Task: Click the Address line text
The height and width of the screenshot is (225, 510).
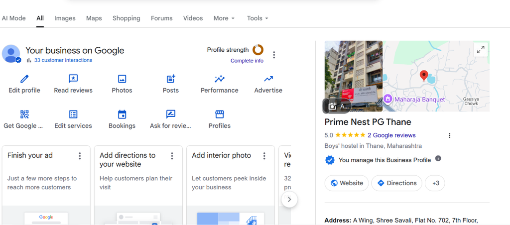Action: 401,221
